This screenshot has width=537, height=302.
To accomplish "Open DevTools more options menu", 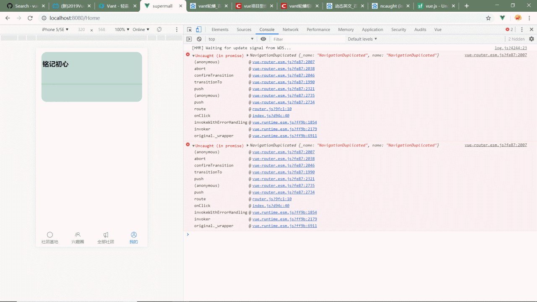I will [522, 29].
